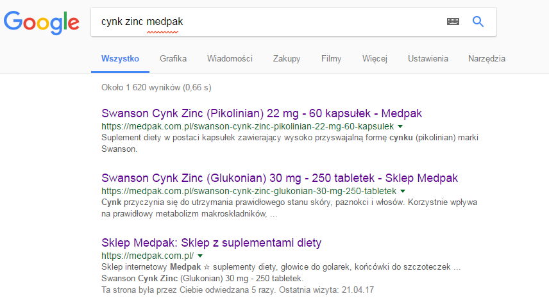Open Swanson Cynk Zinc Pikolinian 22 mg result
549x303 pixels.
tap(262, 113)
